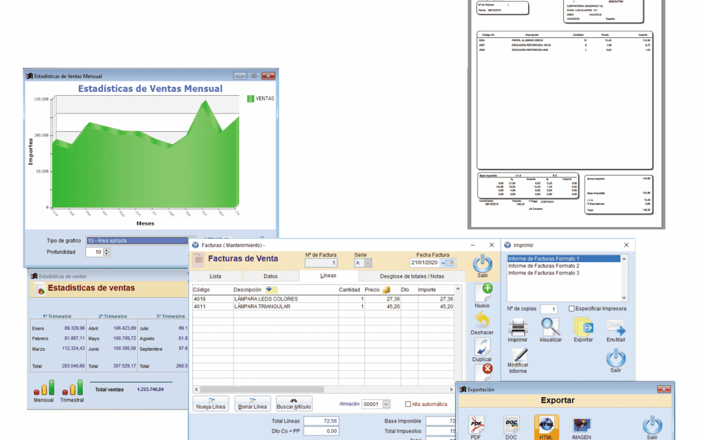Select Informe de Facturas Formato 3

563,273
